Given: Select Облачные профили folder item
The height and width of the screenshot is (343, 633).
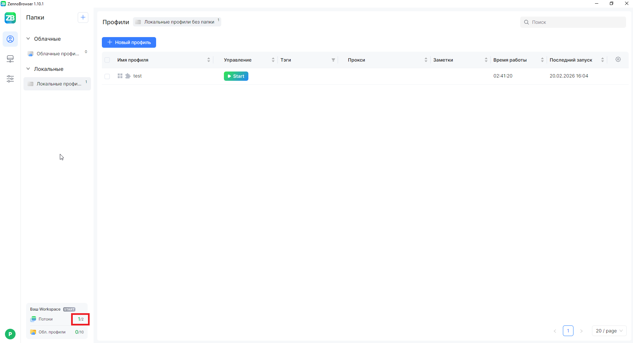Looking at the screenshot, I should 57,54.
